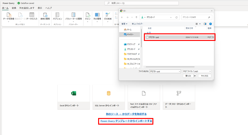
Task: Refresh the ダウンロード folder listing
Action: (x=176, y=17)
